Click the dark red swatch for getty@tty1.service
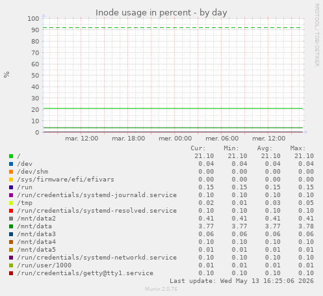323x296 pixels. pyautogui.click(x=11, y=273)
